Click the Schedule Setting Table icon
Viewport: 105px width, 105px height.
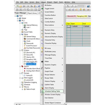coord(42,91)
